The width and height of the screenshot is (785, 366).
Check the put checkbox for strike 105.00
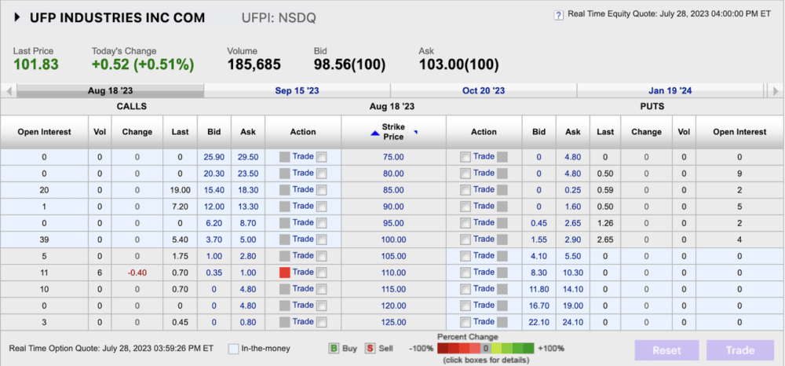tap(466, 256)
